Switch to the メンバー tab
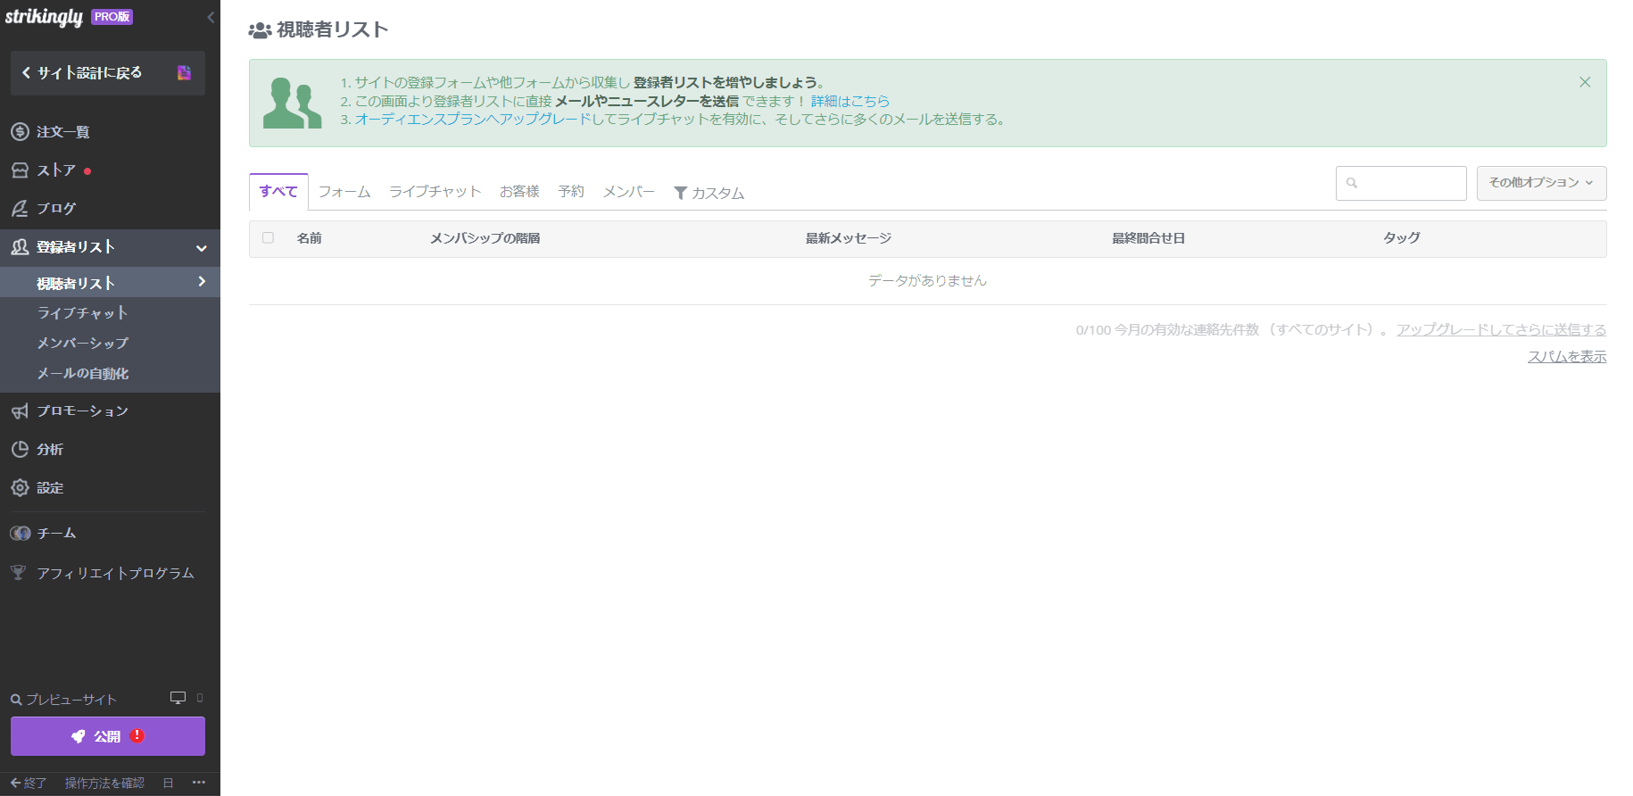The height and width of the screenshot is (796, 1633). pos(629,192)
